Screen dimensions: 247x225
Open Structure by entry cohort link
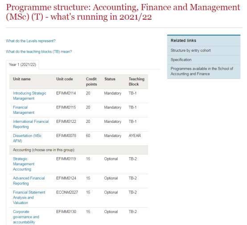click(x=191, y=50)
